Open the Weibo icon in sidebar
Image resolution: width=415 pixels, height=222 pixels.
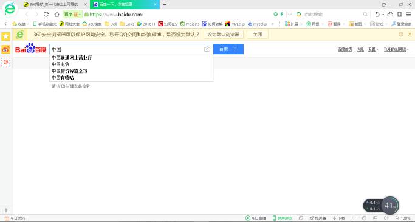5,49
